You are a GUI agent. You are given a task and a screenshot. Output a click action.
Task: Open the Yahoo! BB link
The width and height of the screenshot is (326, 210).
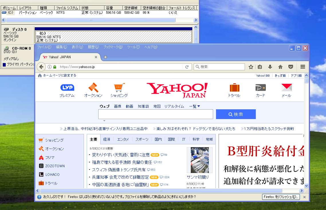[x=263, y=75]
